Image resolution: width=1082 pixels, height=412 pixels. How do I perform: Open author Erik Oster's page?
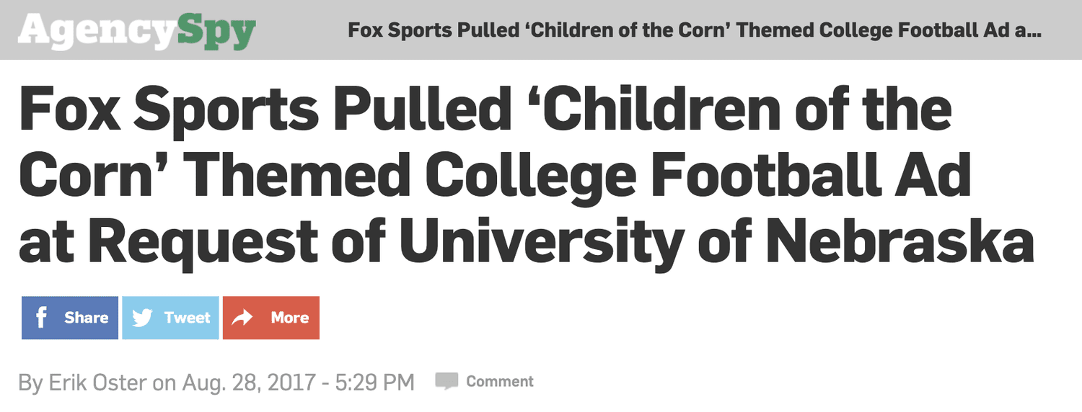97,382
